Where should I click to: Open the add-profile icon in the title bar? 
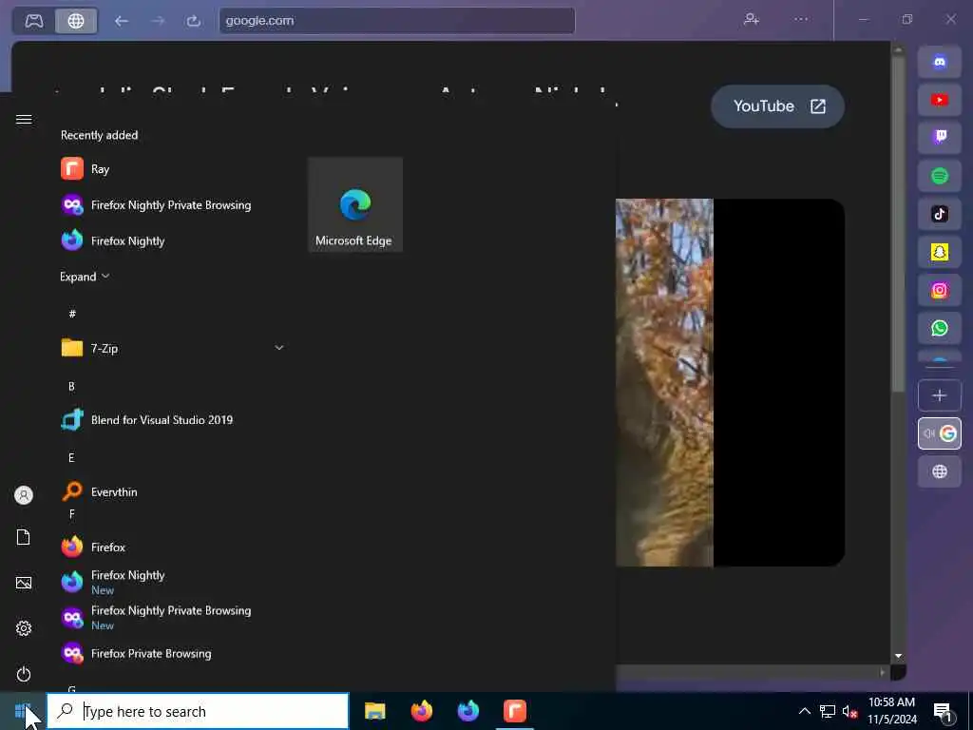pyautogui.click(x=752, y=20)
